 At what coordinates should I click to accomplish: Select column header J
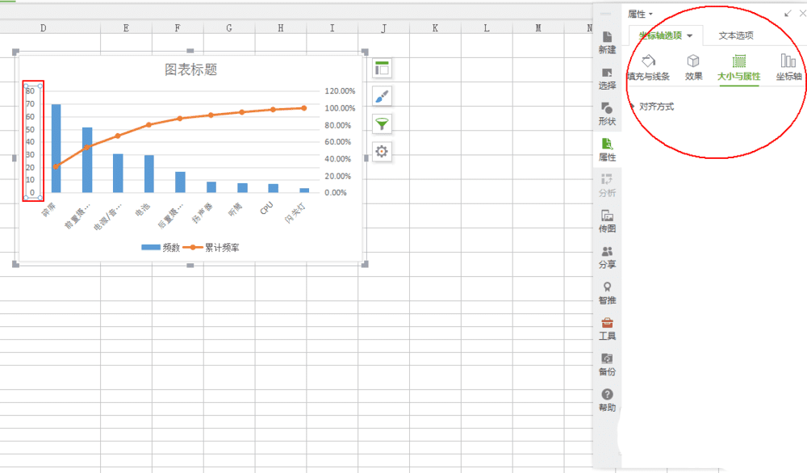(x=383, y=27)
